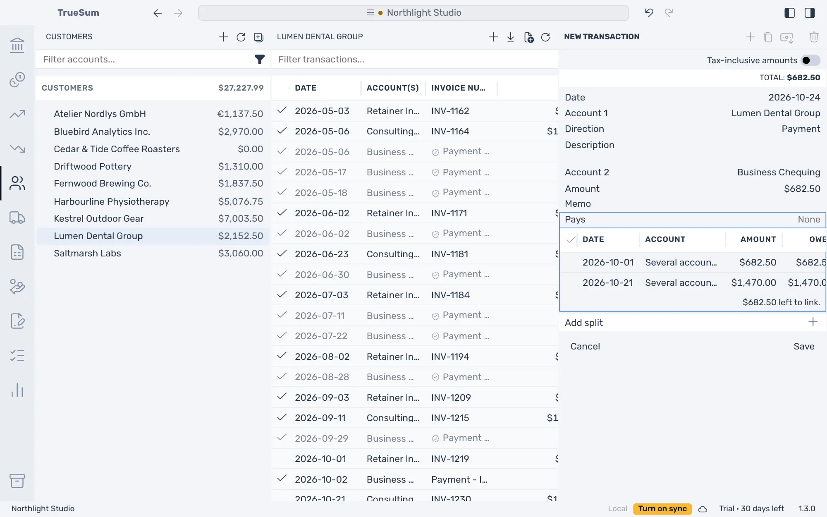Focus the Filter transactions field
The image size is (827, 517).
[x=415, y=60]
